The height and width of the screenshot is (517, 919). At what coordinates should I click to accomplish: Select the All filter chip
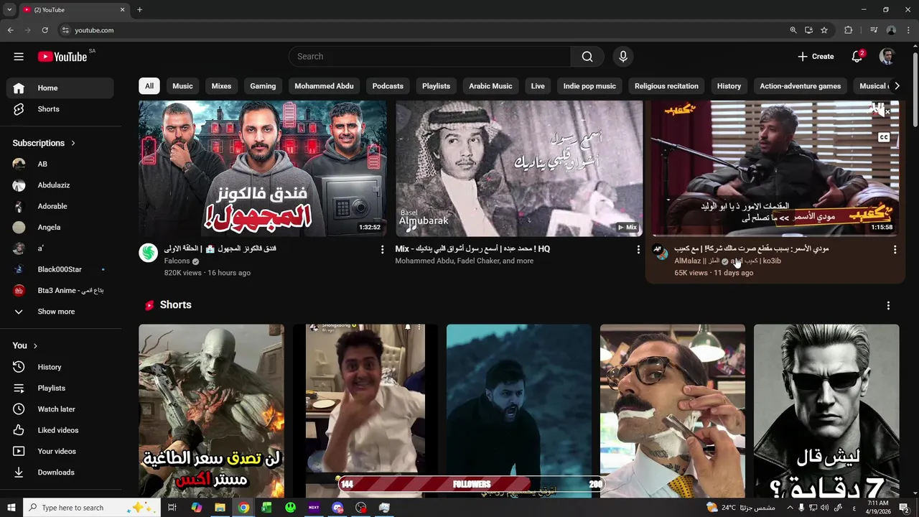click(149, 86)
